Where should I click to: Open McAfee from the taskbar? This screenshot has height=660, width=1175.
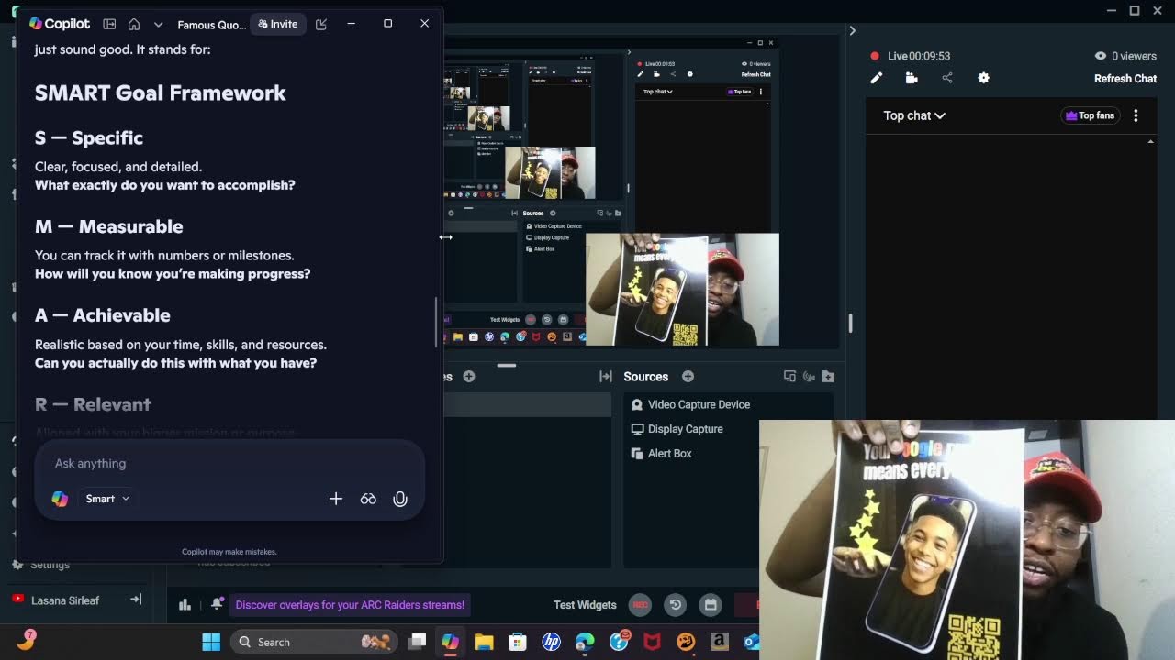coord(652,642)
